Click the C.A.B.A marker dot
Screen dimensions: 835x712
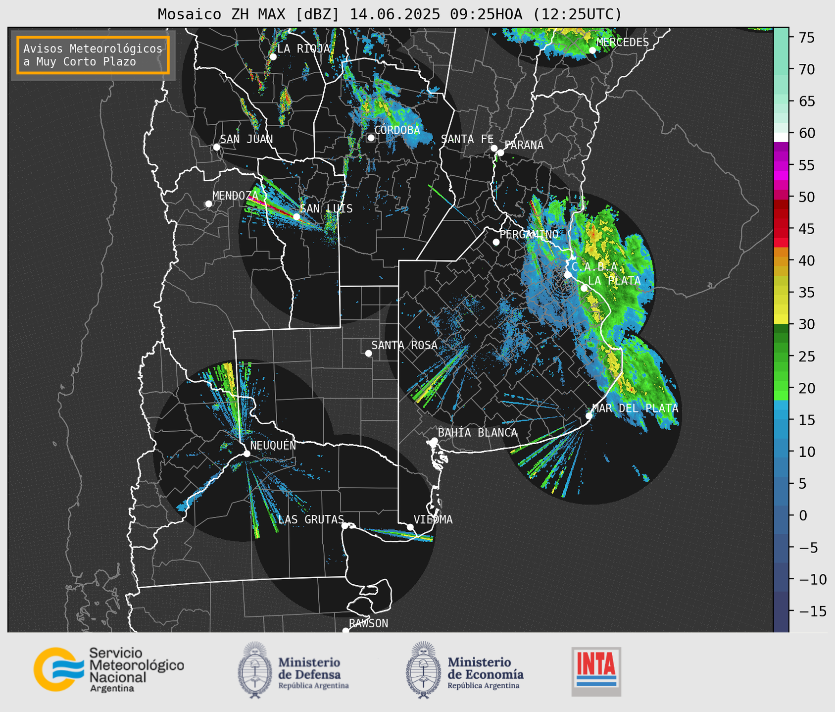pos(568,274)
